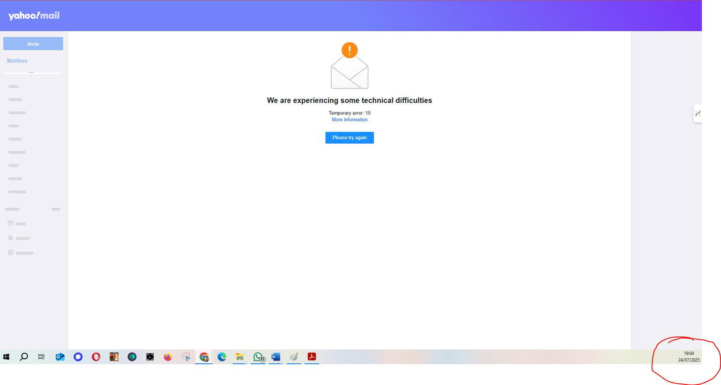Click the circled clock and date in system tray
Screen dimensions: 721x385
point(689,357)
